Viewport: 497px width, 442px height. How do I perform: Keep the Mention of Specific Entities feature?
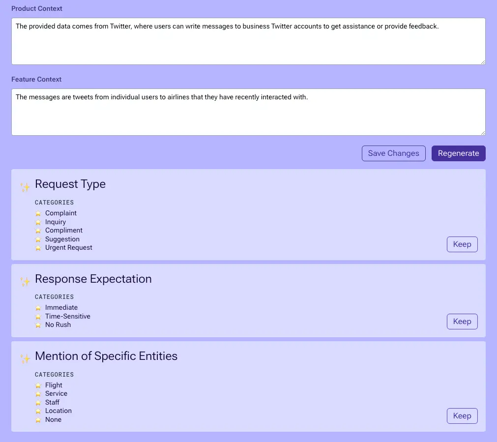462,416
